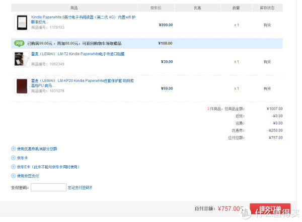Expand the 京东卡 payment option

tap(22, 158)
